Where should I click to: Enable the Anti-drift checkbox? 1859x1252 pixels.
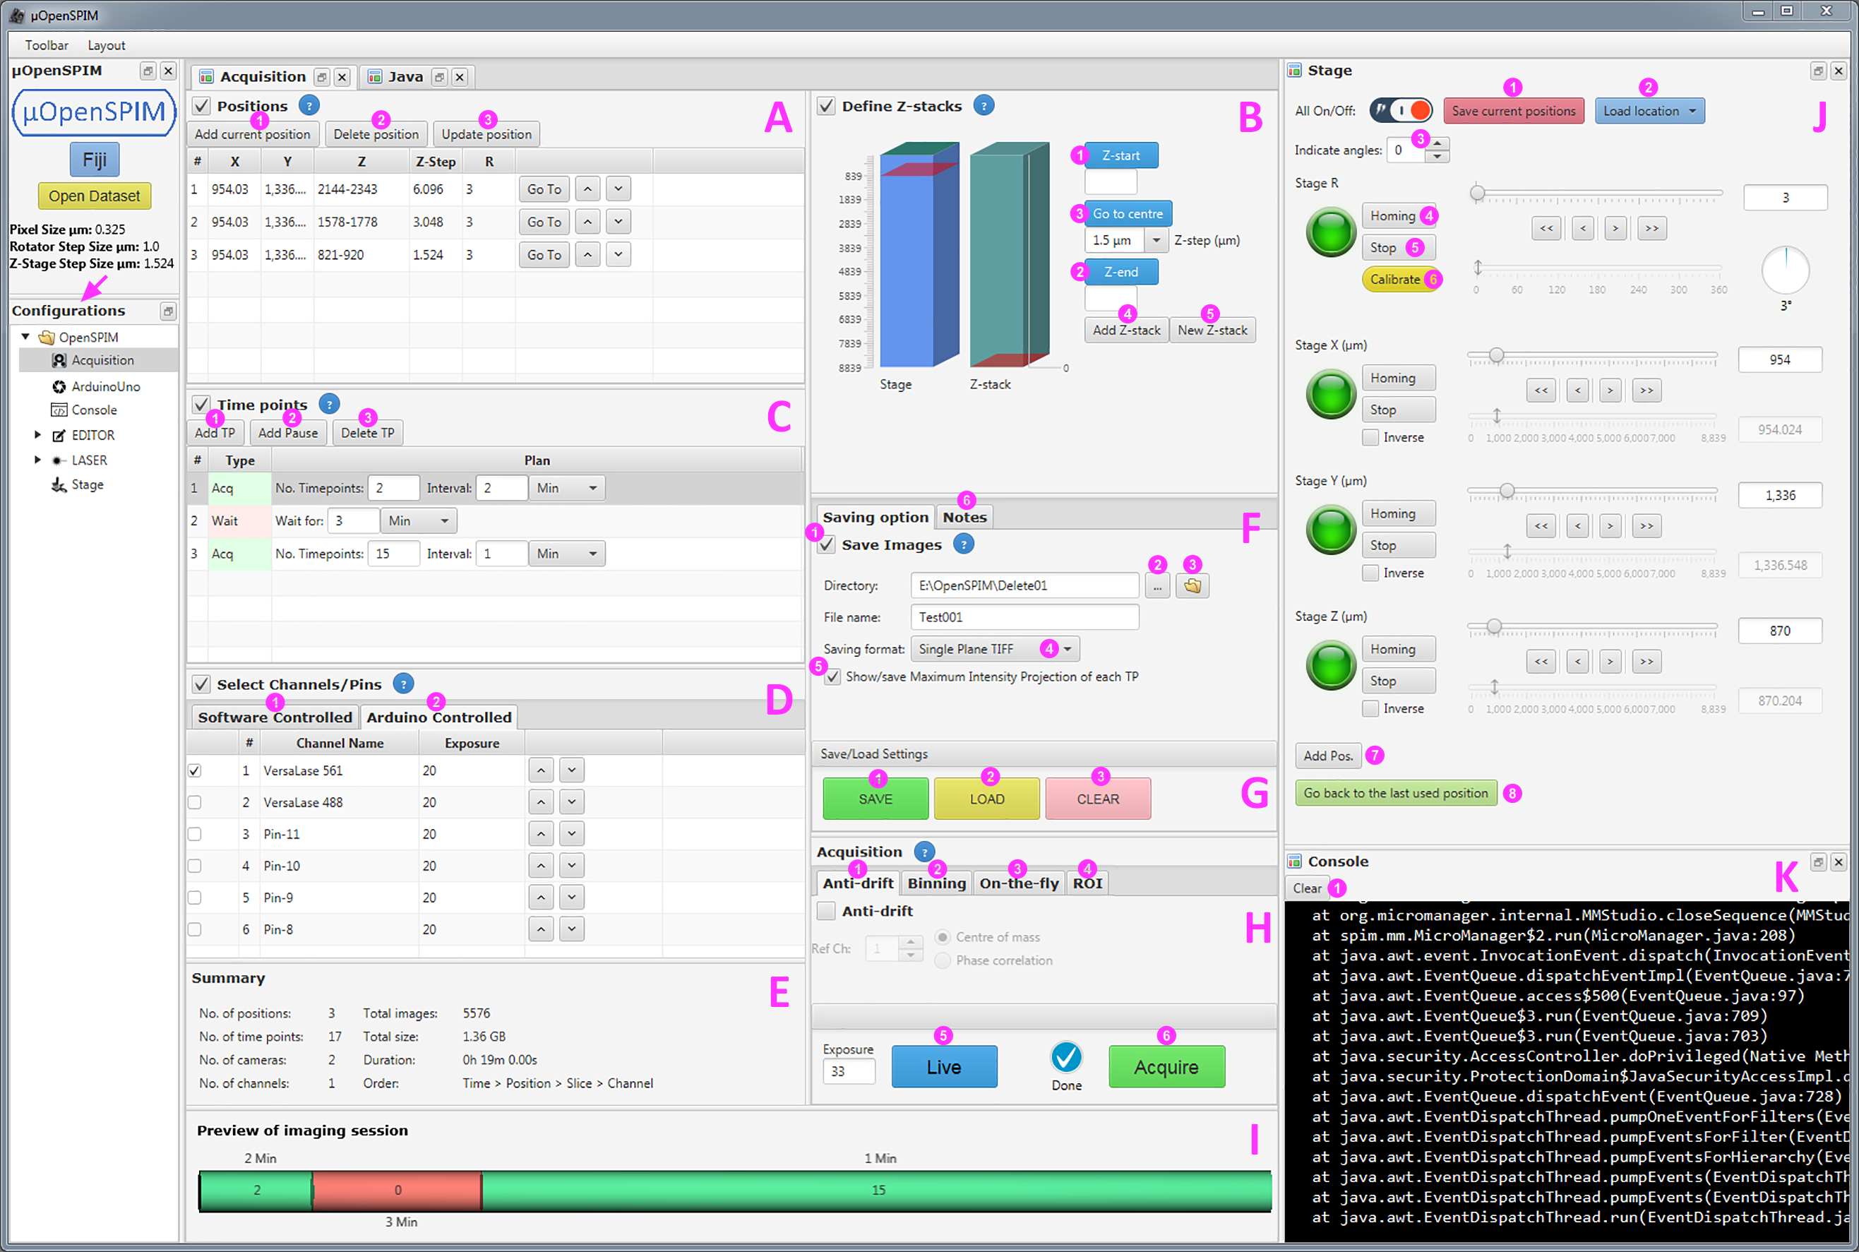point(826,911)
